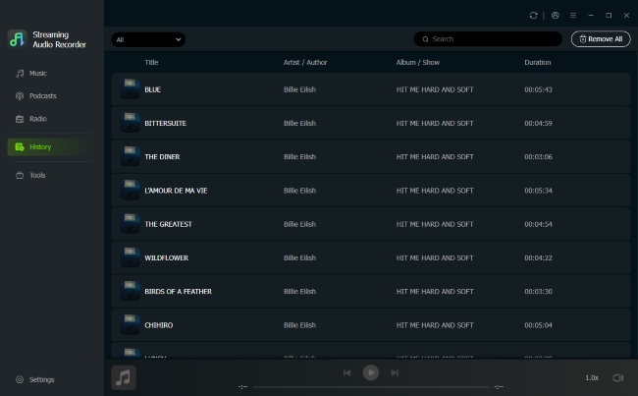Click Billie Eilish artist in WILDFLOWER row
The height and width of the screenshot is (396, 638).
299,257
